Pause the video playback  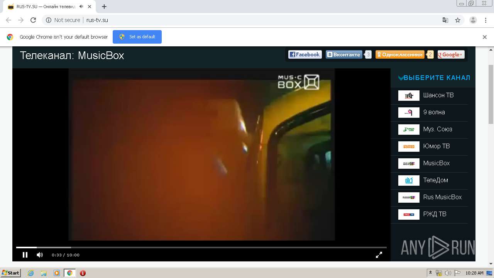coord(25,255)
